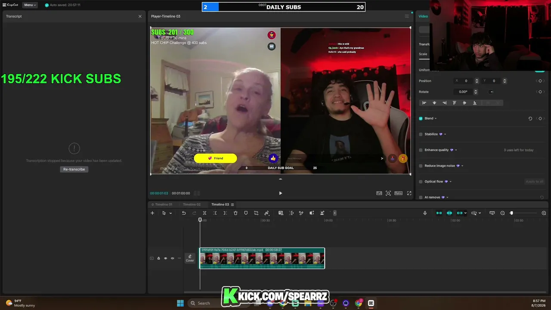551x310 pixels.
Task: Open the player panel hamburger menu
Action: click(x=407, y=16)
